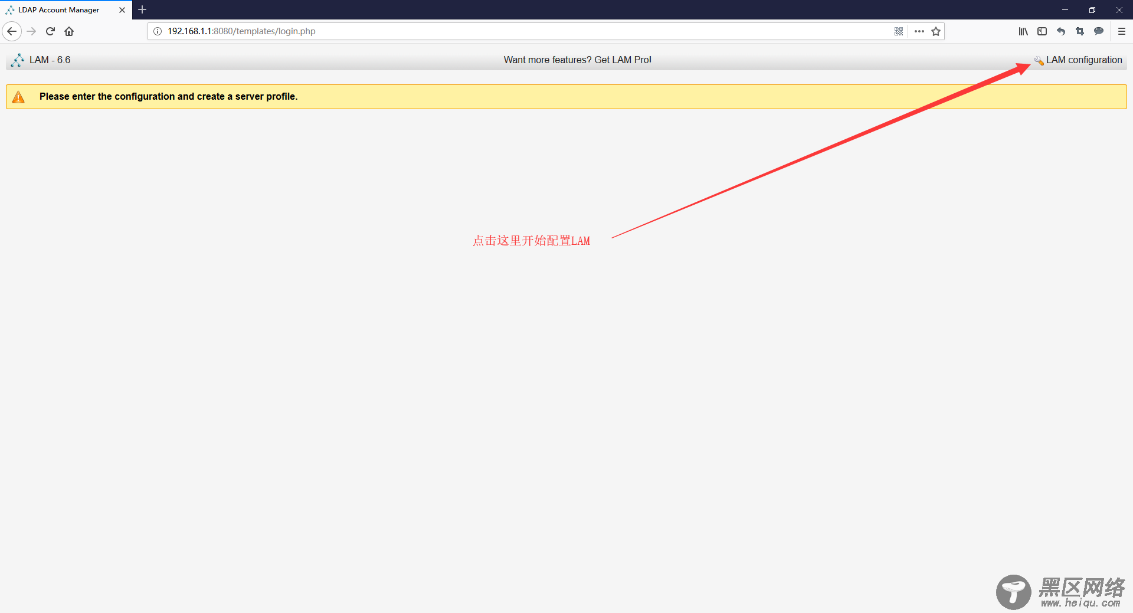Click the LAM tree logo icon

point(18,60)
